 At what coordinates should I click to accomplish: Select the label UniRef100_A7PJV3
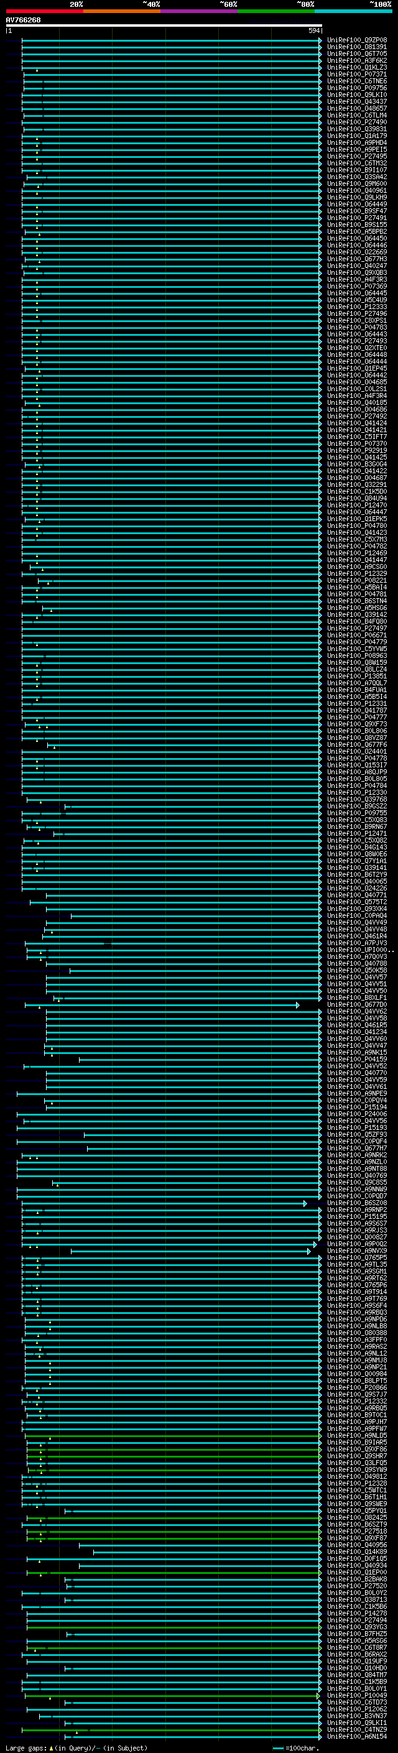(357, 943)
